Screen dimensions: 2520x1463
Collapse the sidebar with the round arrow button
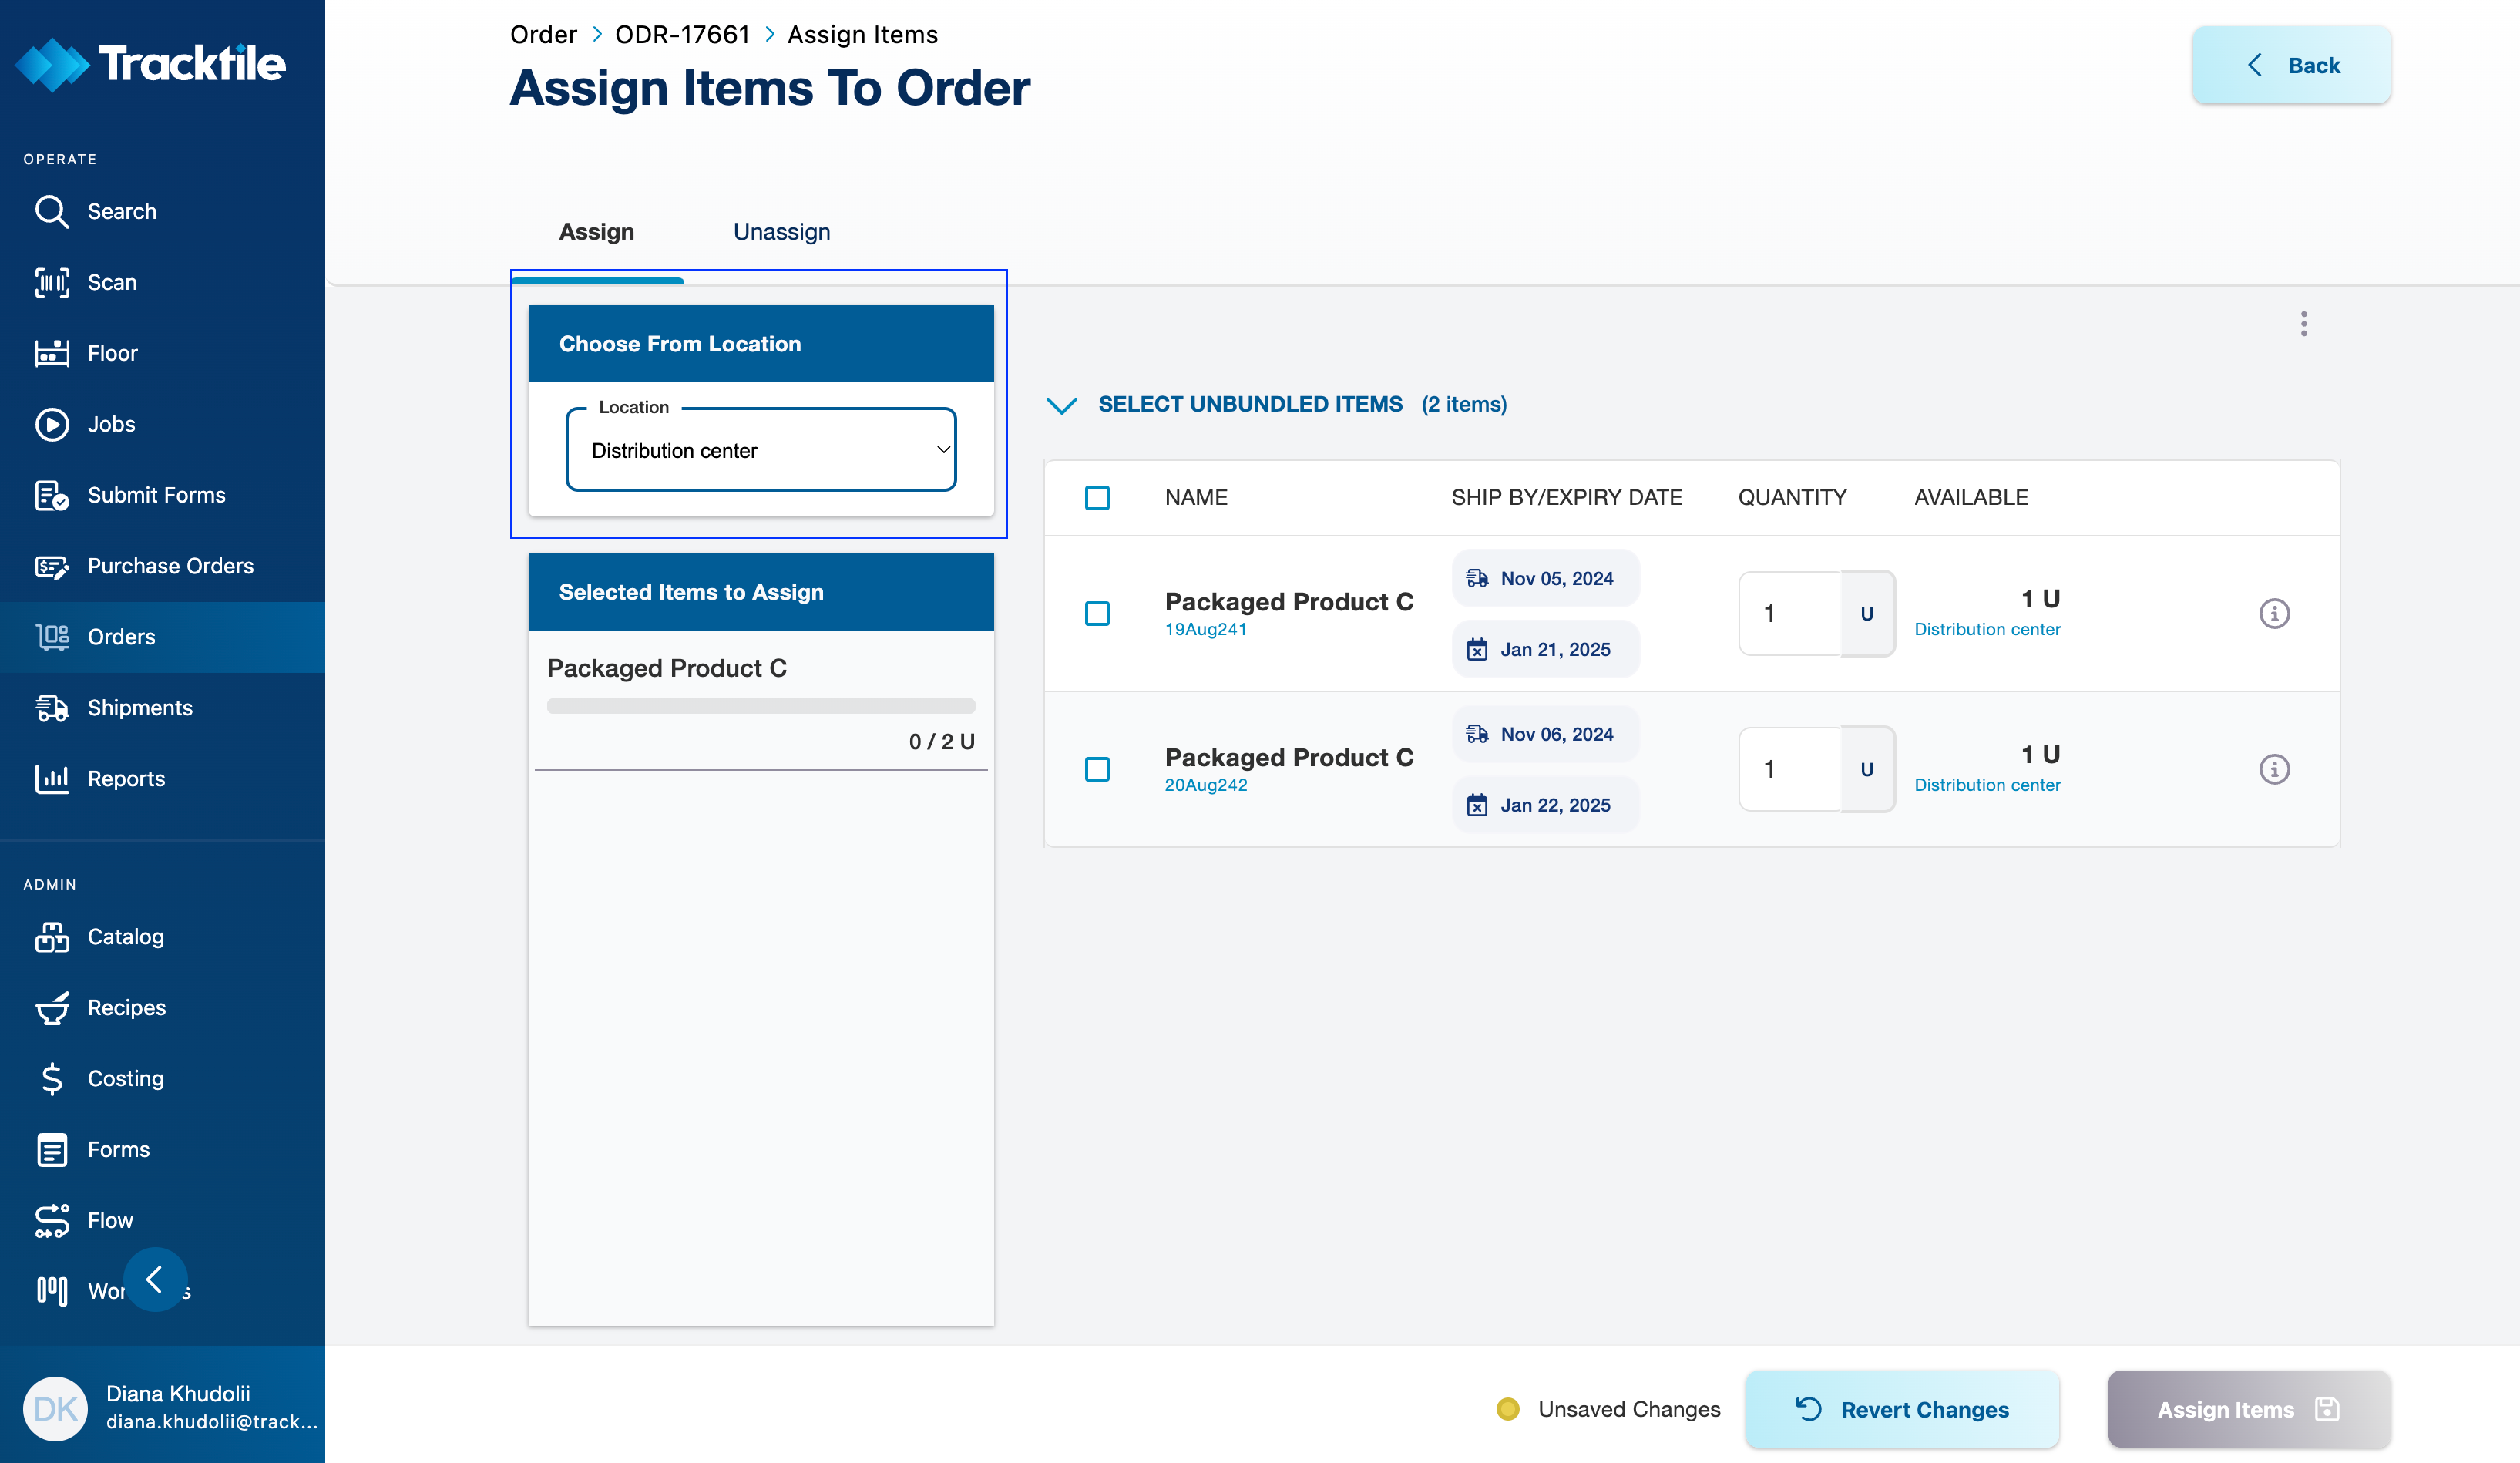pyautogui.click(x=155, y=1279)
